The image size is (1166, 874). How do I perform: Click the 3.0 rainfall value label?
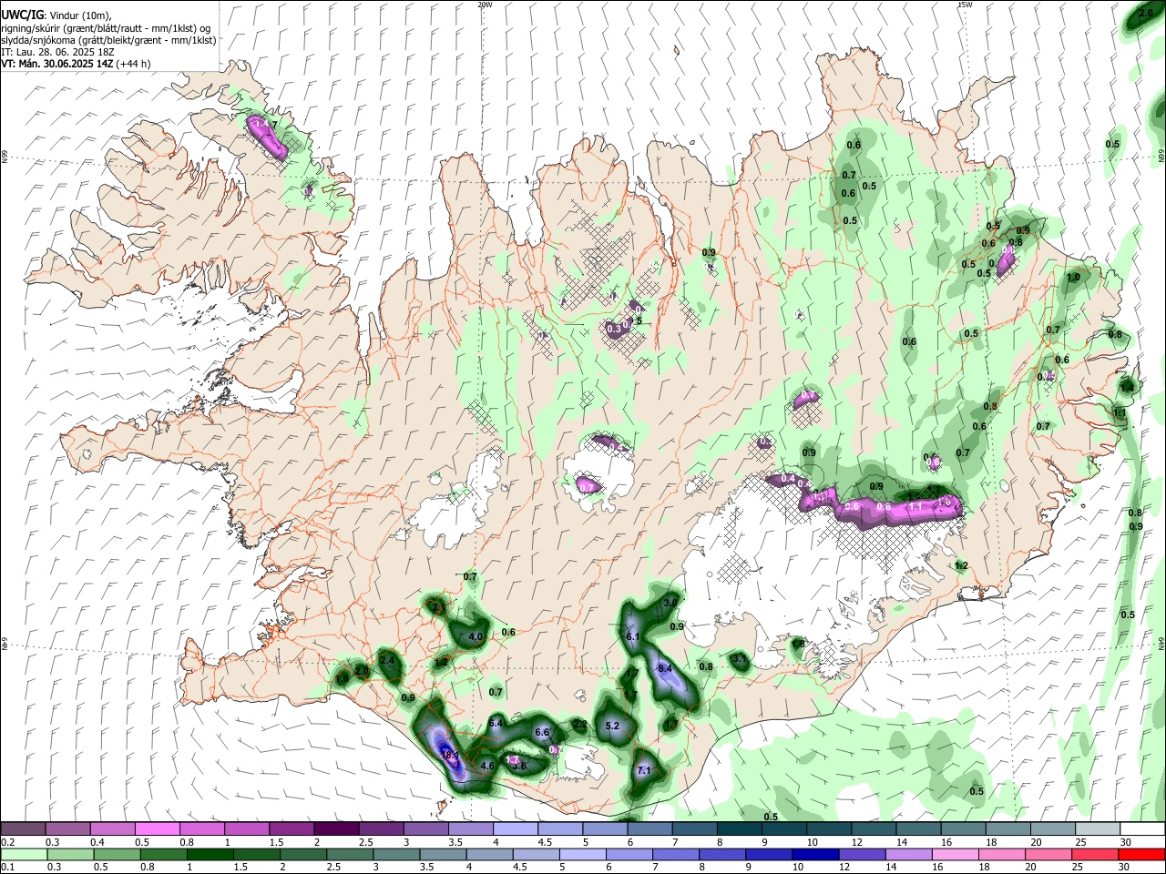(x=671, y=603)
